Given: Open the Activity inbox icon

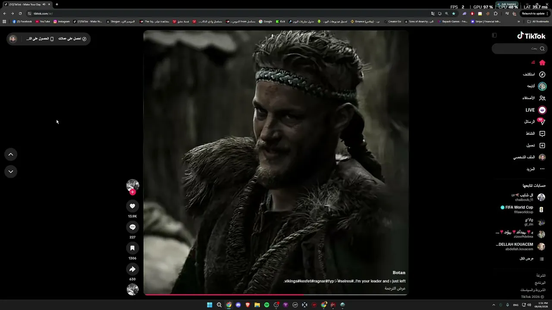Looking at the screenshot, I should pos(542,133).
